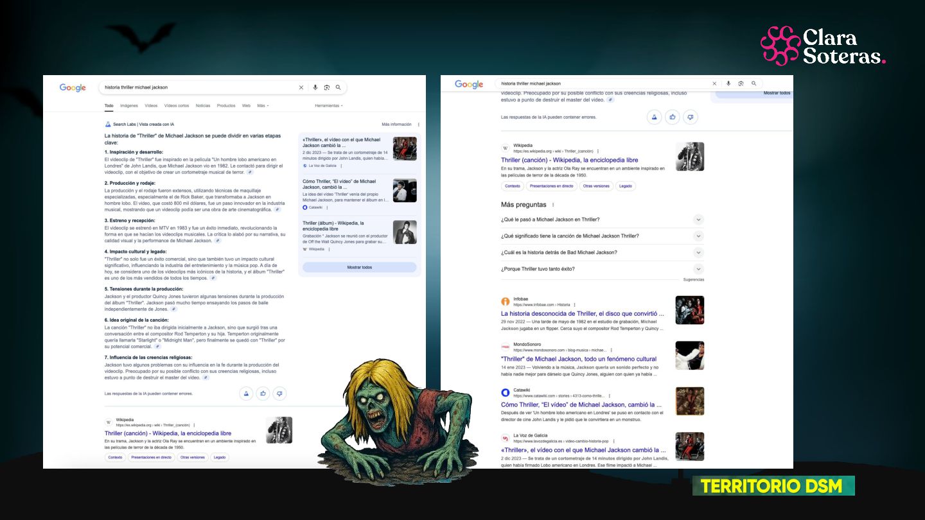Open source link chip after Inspiración y desarrollo paragraph
This screenshot has height=520, width=925.
tap(250, 172)
